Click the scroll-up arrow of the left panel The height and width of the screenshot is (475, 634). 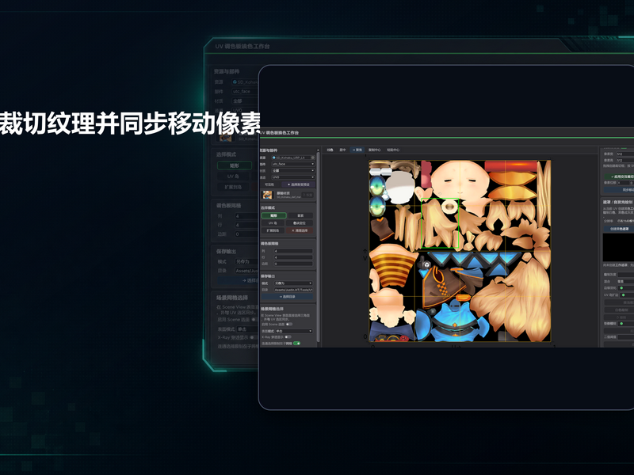point(318,150)
